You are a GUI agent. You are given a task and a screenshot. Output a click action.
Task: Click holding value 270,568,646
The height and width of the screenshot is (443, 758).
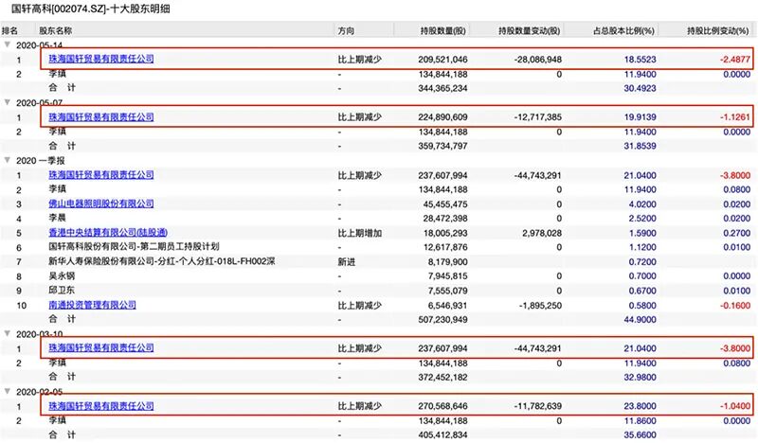point(442,406)
